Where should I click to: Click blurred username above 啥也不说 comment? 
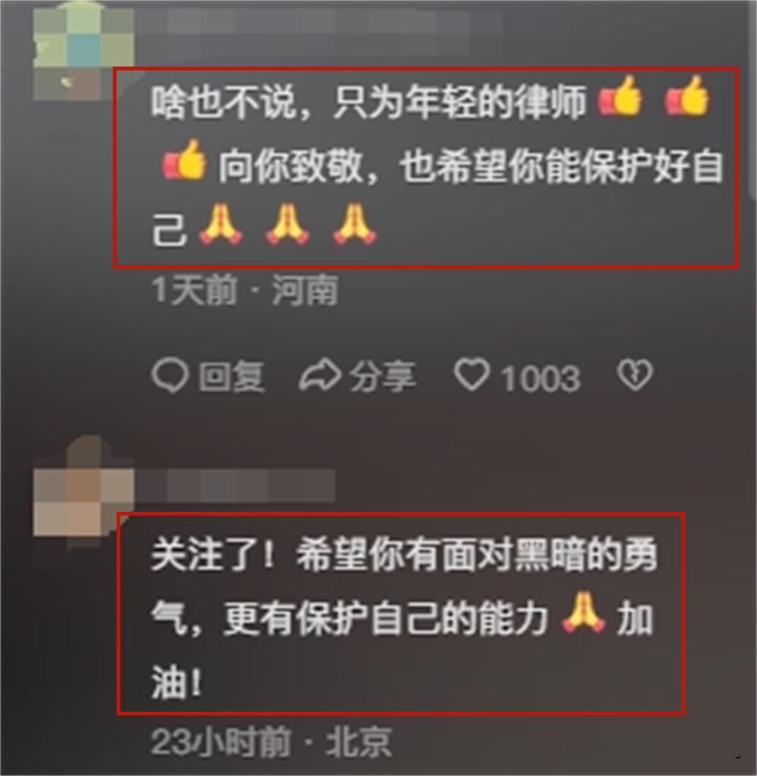click(316, 31)
